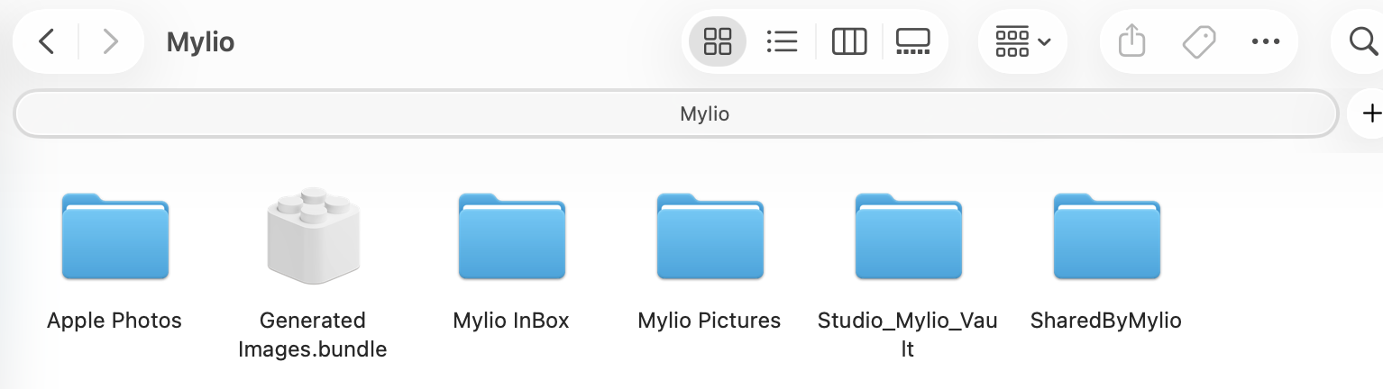The width and height of the screenshot is (1383, 389).
Task: Go forward with the right chevron
Action: click(111, 41)
